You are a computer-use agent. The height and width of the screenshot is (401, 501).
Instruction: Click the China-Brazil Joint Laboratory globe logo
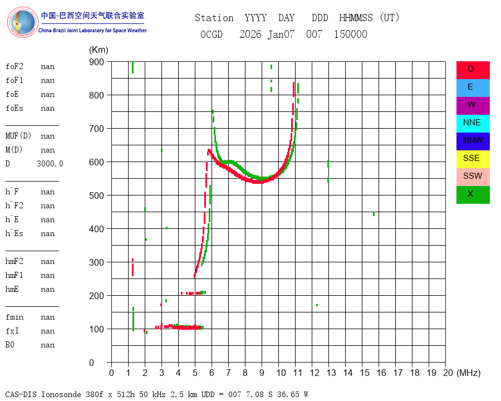tap(22, 22)
